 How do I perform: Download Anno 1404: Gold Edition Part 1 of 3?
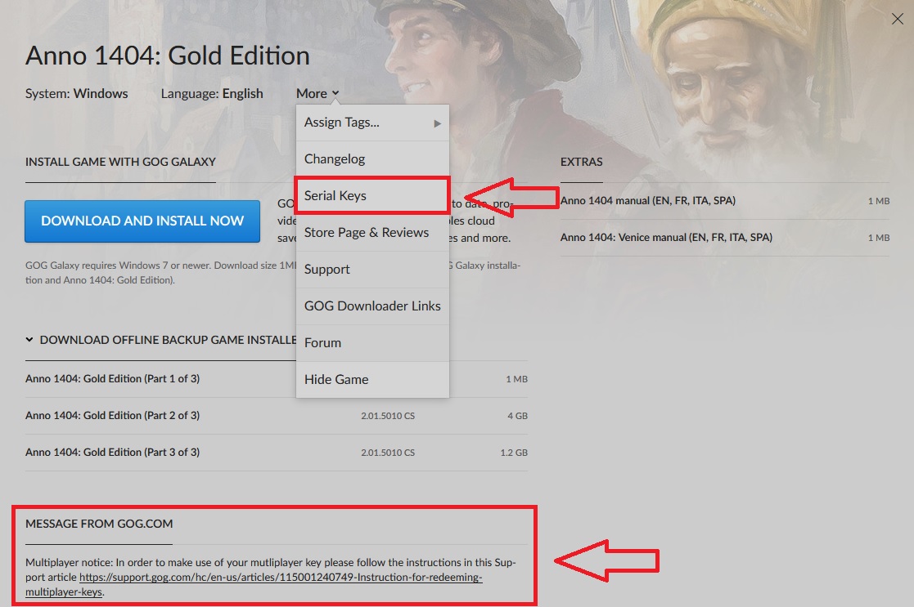click(277, 379)
